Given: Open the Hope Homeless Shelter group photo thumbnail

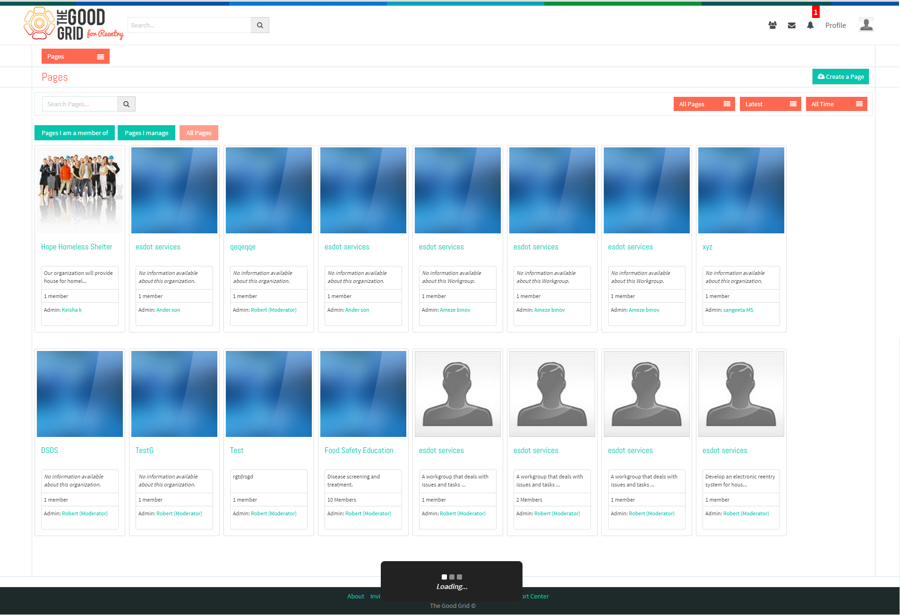Looking at the screenshot, I should point(80,190).
